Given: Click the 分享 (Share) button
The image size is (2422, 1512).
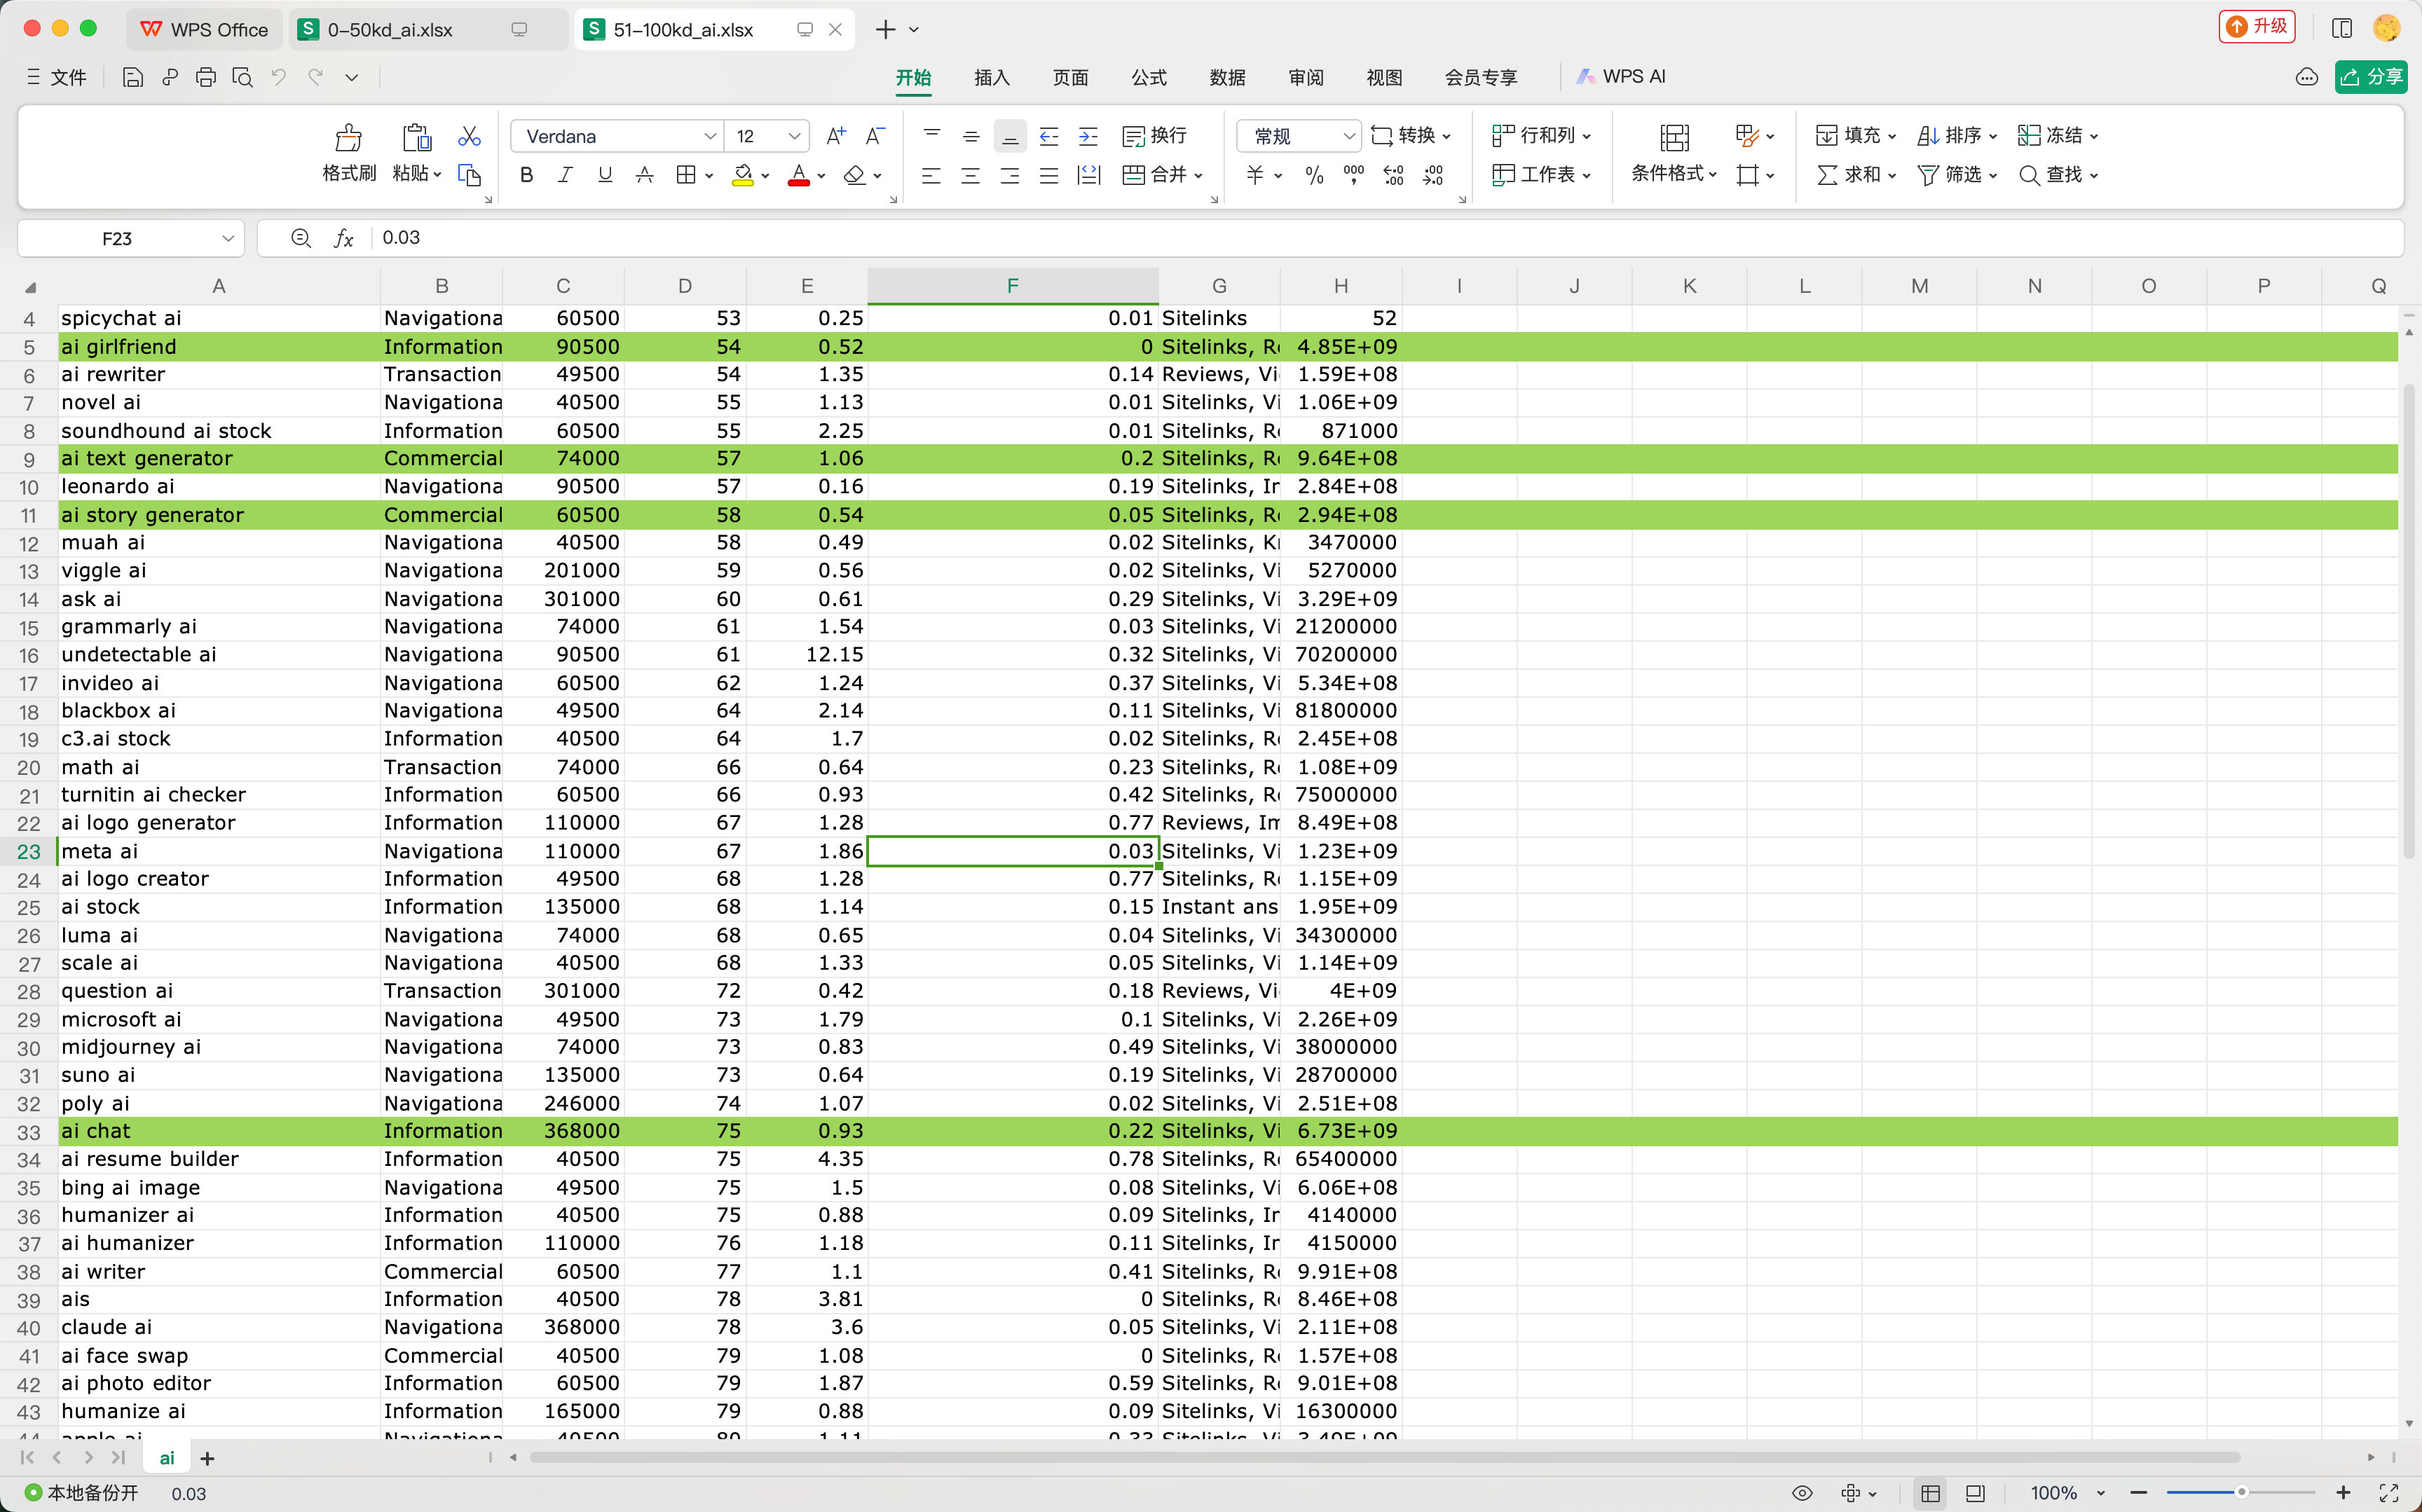Looking at the screenshot, I should pyautogui.click(x=2371, y=77).
